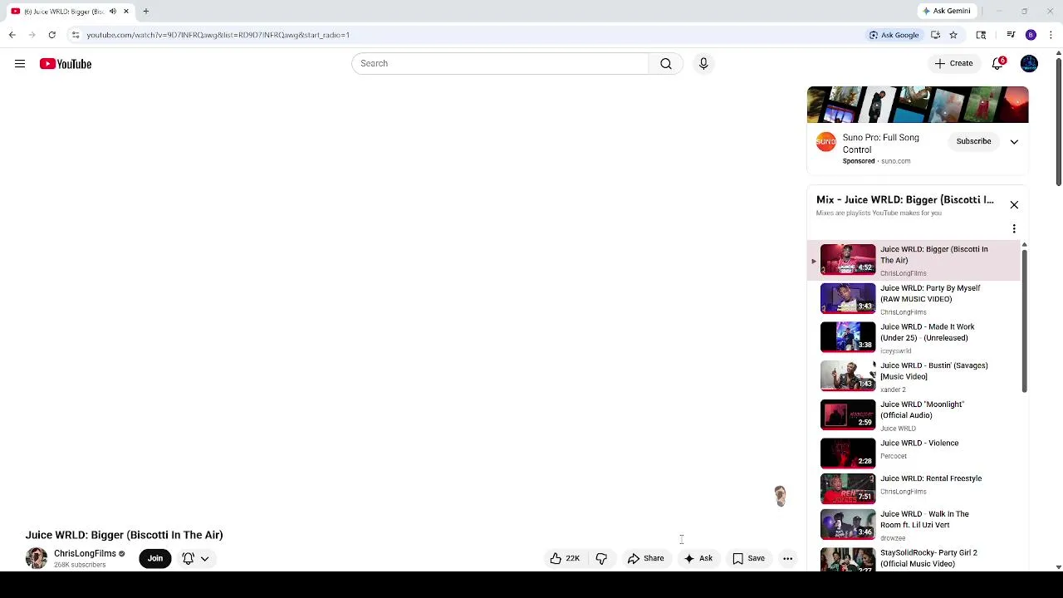Close the Mix playlist panel
This screenshot has width=1063, height=598.
point(1014,205)
